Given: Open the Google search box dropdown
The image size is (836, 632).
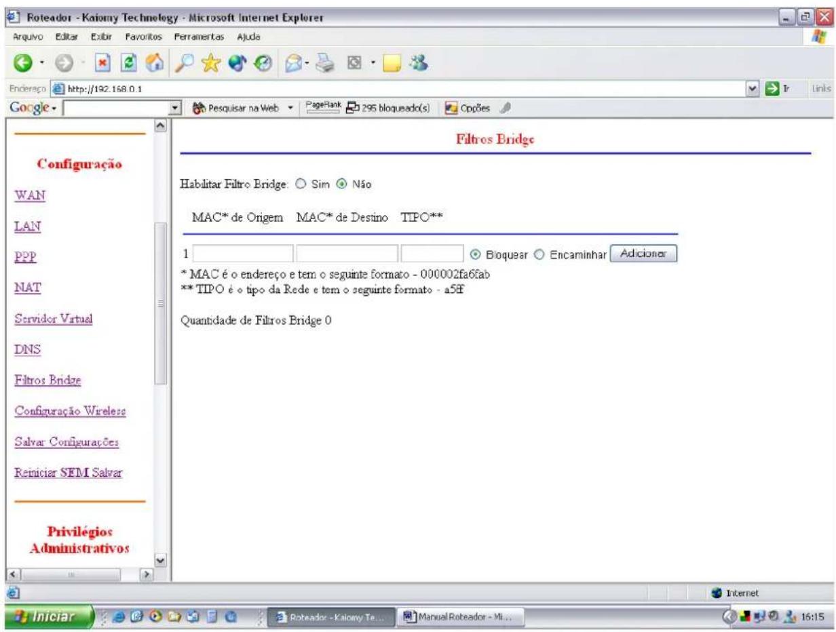Looking at the screenshot, I should (176, 108).
